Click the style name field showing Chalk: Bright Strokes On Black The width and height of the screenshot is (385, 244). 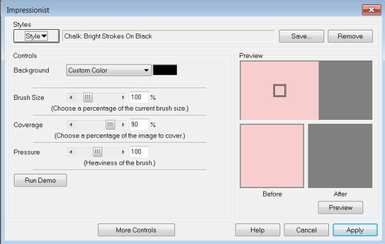(168, 37)
